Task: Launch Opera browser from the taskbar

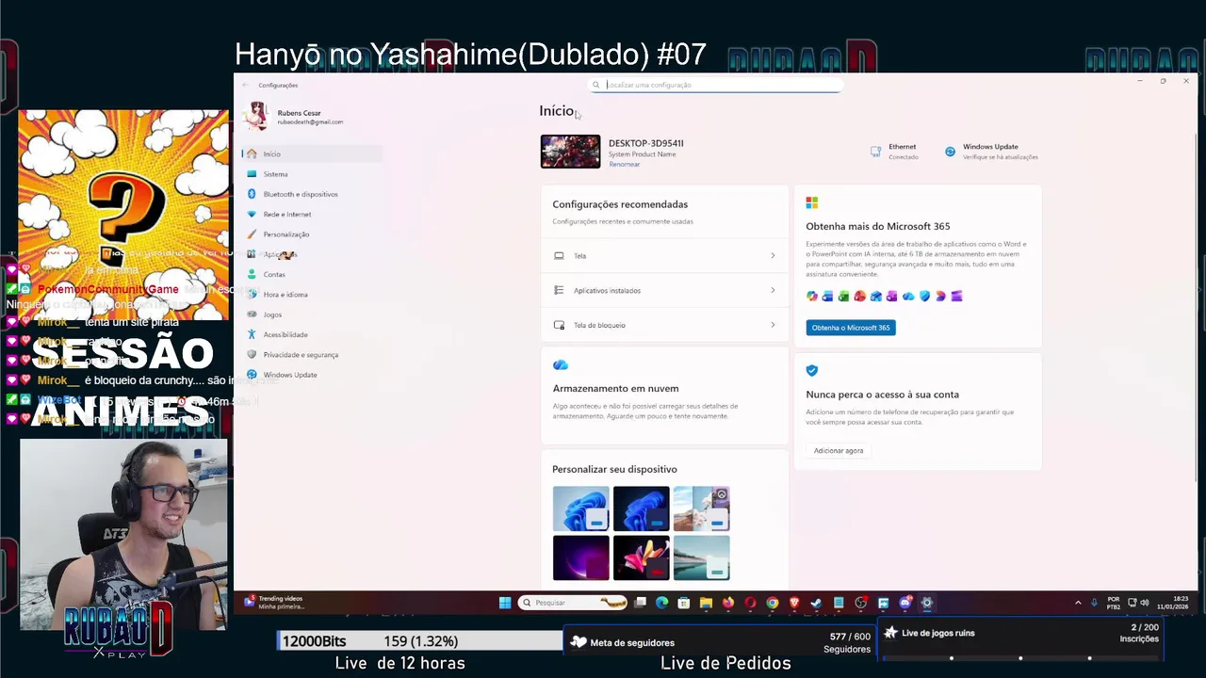Action: (750, 603)
